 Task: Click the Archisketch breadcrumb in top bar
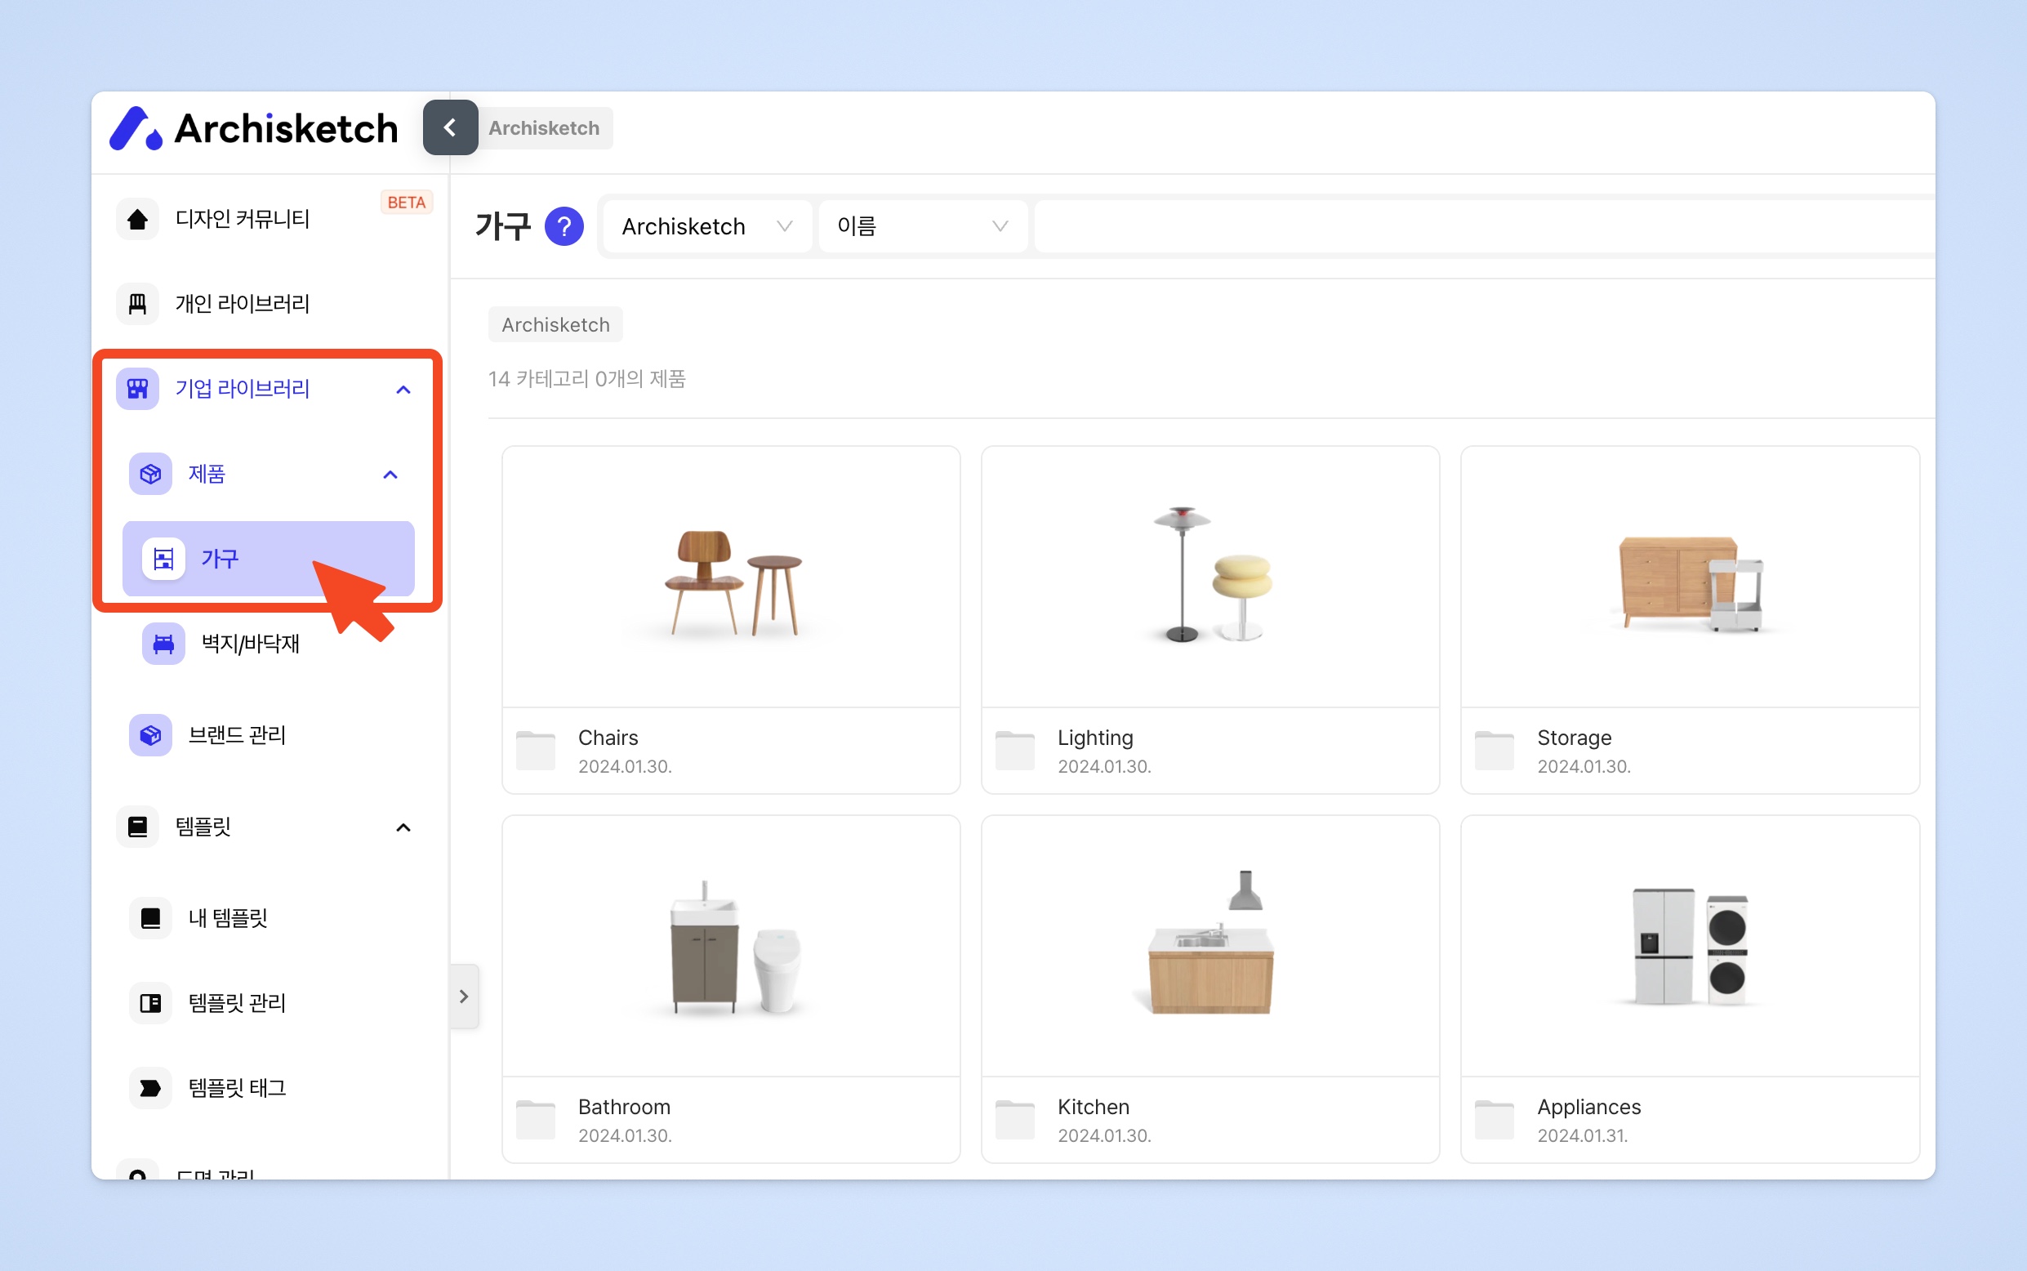(545, 127)
